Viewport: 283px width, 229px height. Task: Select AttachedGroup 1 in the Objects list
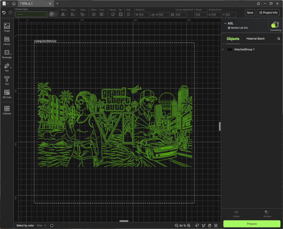[x=252, y=49]
